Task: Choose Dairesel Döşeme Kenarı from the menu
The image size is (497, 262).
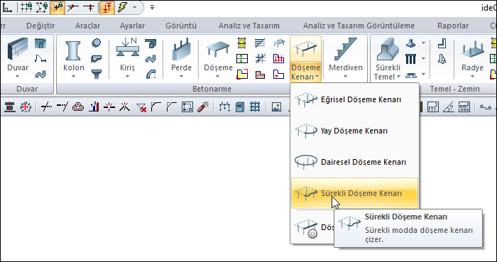Action: click(x=354, y=162)
